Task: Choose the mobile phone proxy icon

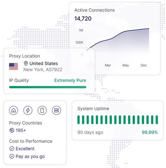Action: tap(42, 110)
